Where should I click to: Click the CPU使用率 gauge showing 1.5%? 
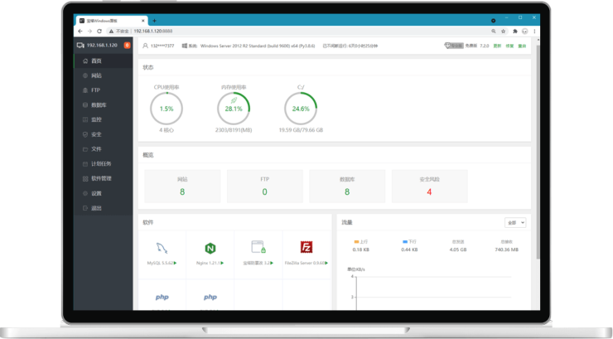click(167, 109)
